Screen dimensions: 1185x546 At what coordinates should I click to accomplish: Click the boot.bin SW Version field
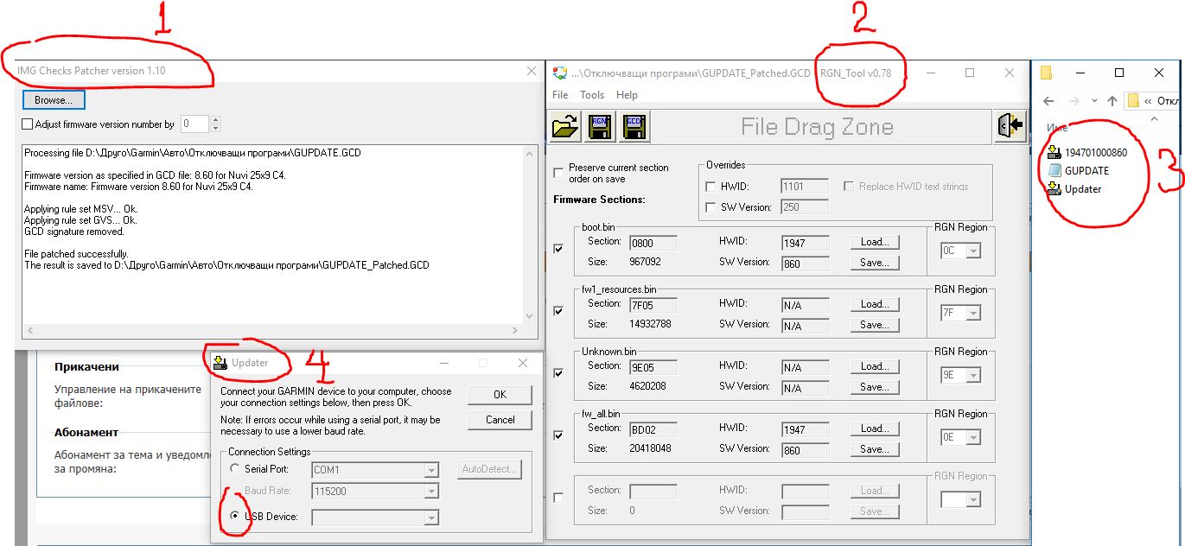tap(805, 263)
